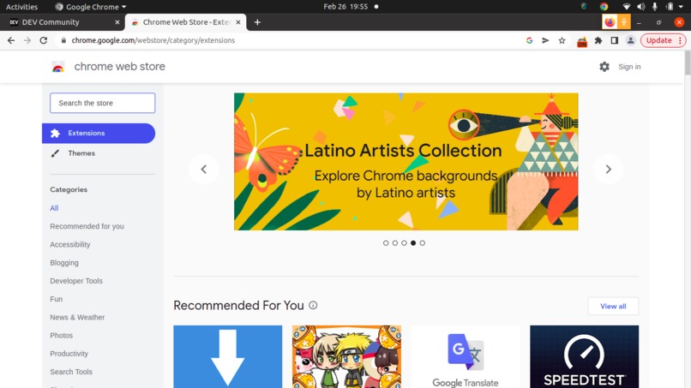Open the Speedtest extension card
This screenshot has height=388, width=691.
coord(585,356)
